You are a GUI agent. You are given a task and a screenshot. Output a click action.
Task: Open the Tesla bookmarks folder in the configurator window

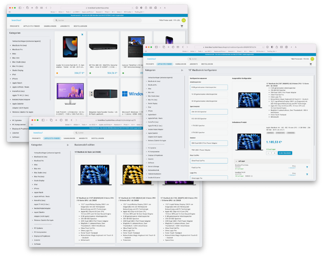tap(201, 51)
